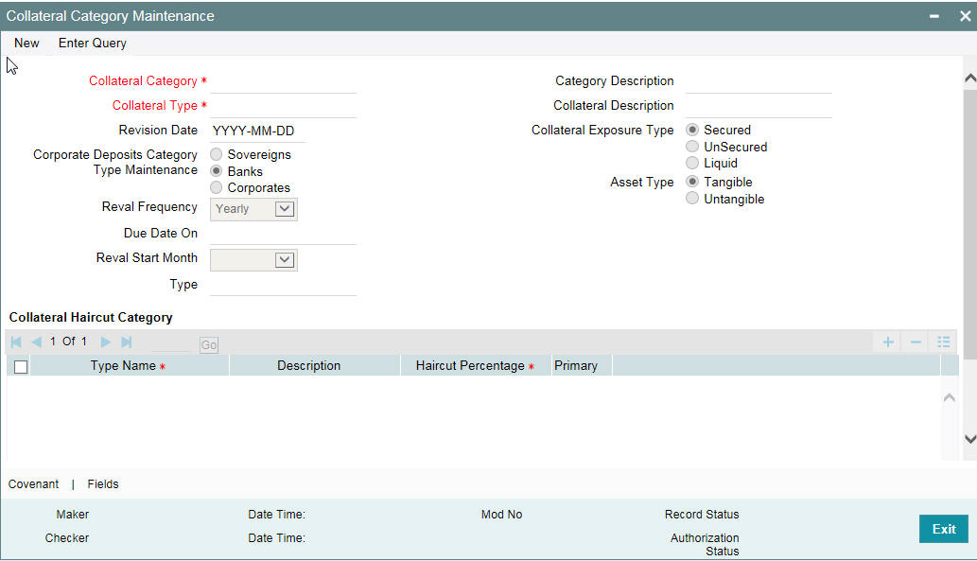Open single record view icon

click(x=943, y=342)
